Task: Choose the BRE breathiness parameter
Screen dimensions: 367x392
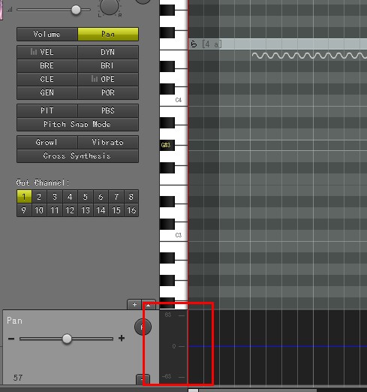Action: tap(47, 65)
